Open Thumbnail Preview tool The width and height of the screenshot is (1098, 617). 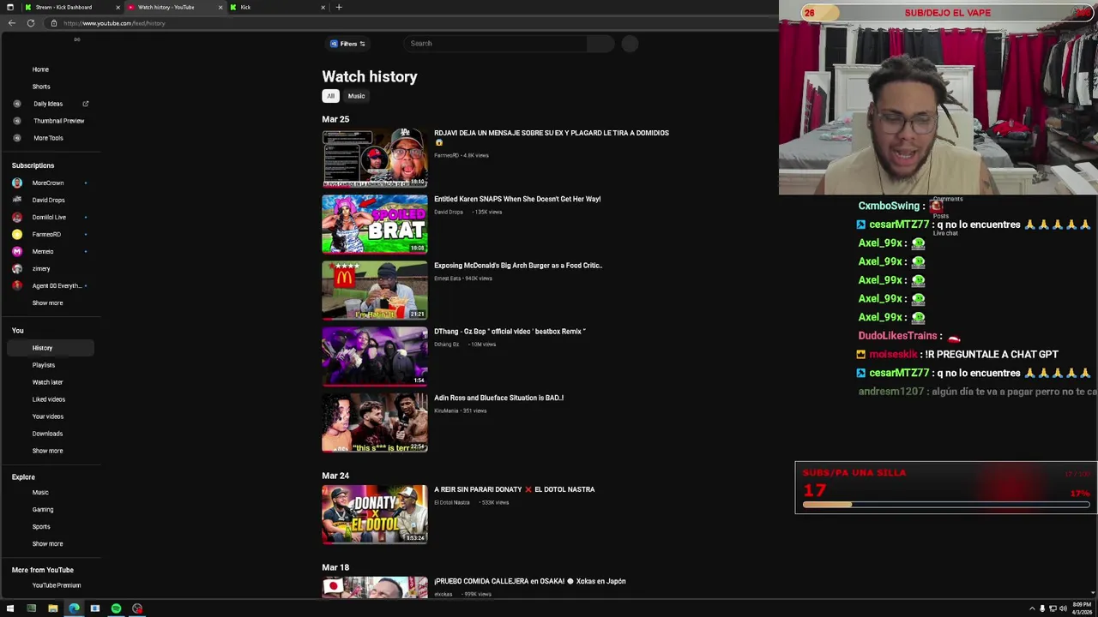pyautogui.click(x=58, y=121)
